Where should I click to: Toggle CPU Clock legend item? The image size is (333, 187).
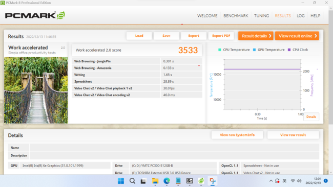click(x=298, y=50)
